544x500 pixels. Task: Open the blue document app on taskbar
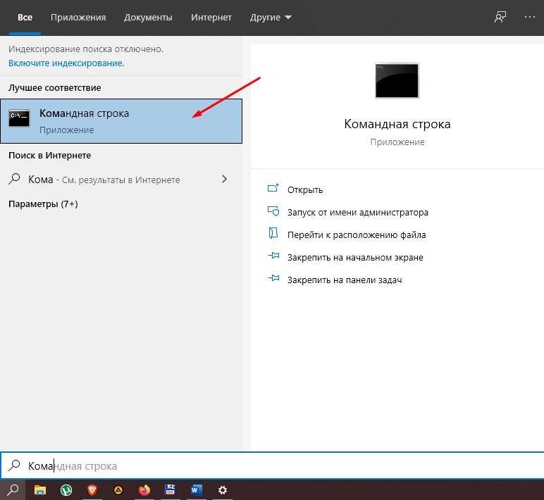[170, 489]
